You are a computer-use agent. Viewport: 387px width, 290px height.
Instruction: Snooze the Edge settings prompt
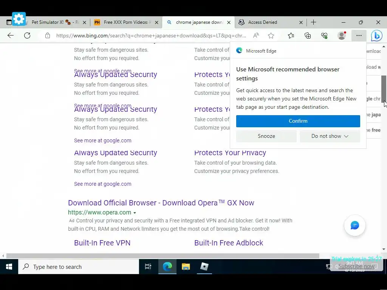click(266, 136)
